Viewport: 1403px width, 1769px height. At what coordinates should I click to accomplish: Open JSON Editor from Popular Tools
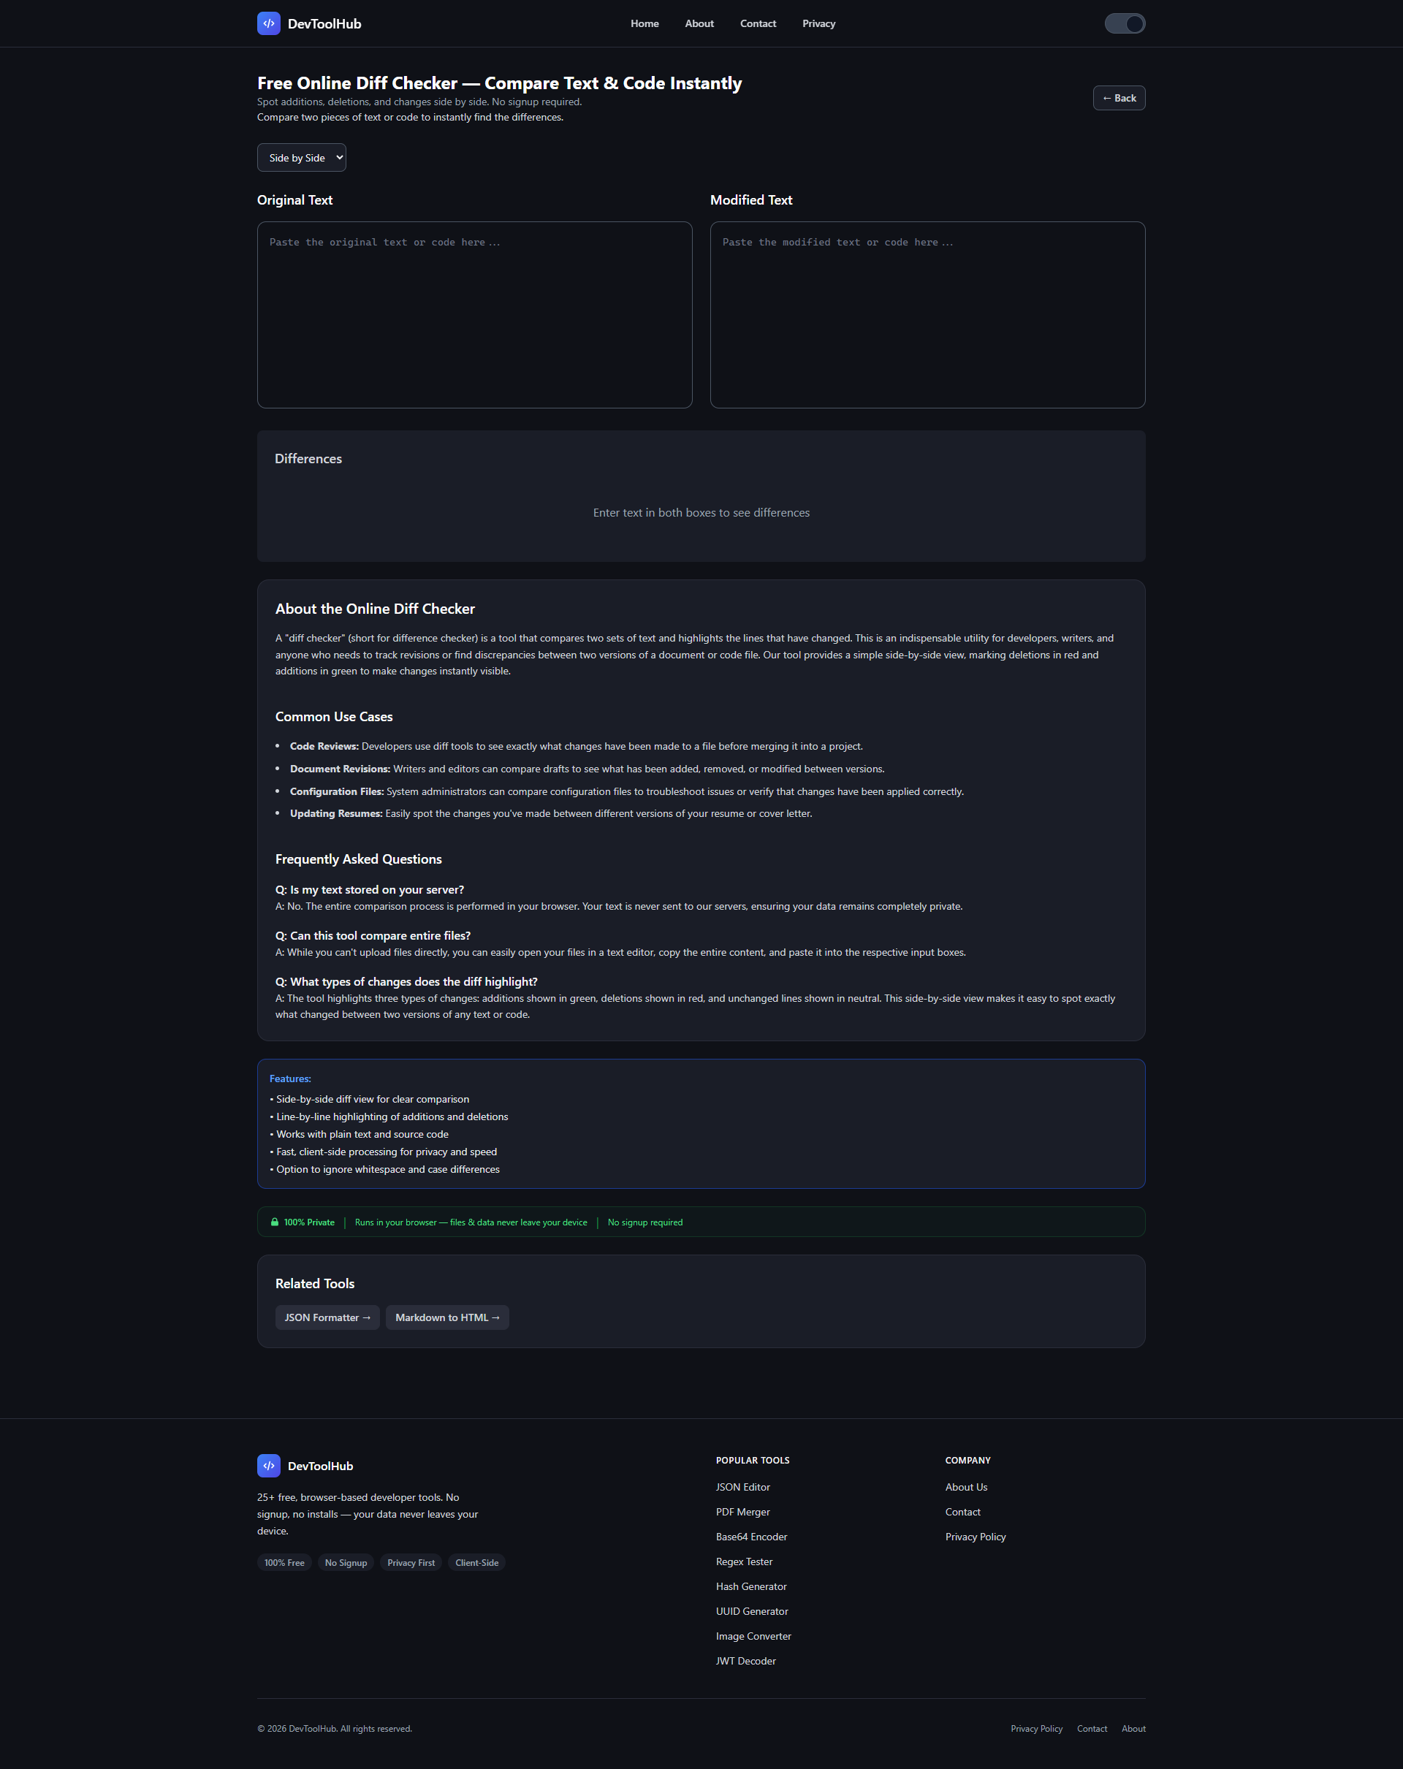742,1487
